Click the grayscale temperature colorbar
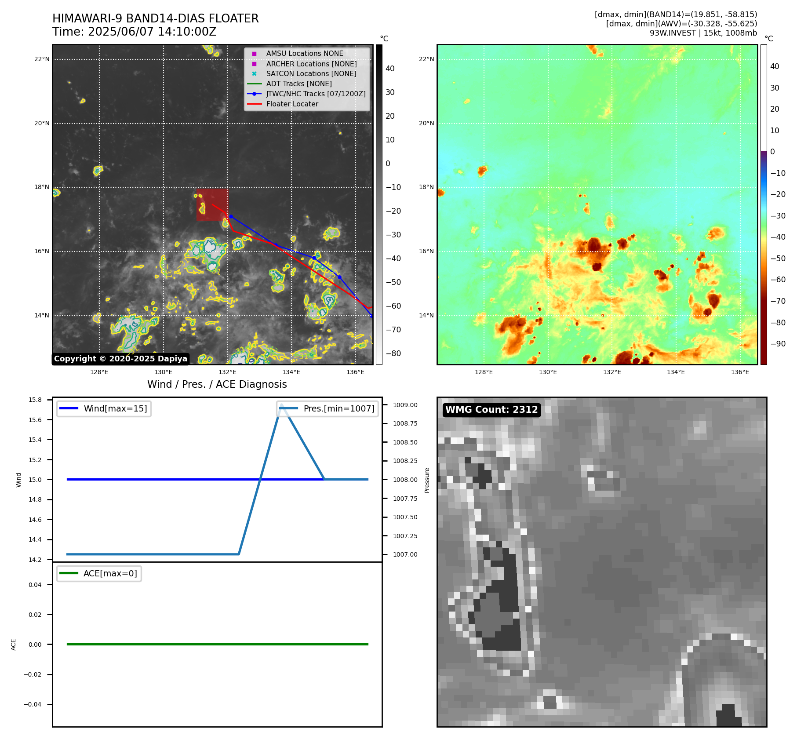The image size is (797, 743). [379, 204]
